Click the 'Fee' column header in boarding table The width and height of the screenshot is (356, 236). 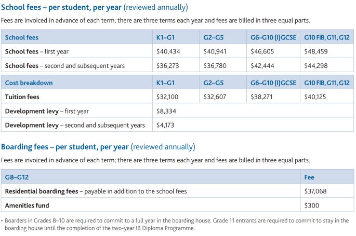point(309,177)
